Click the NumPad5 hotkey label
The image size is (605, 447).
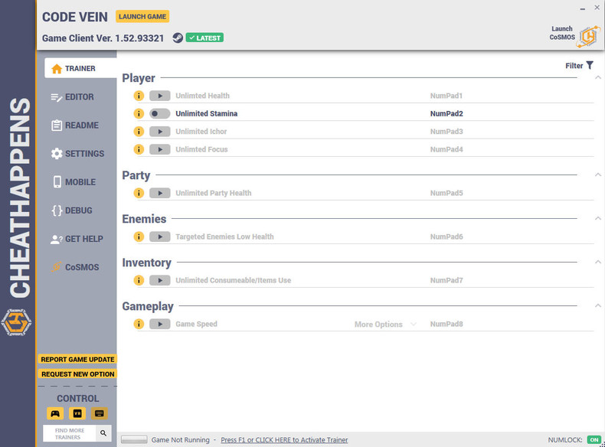[x=446, y=193]
